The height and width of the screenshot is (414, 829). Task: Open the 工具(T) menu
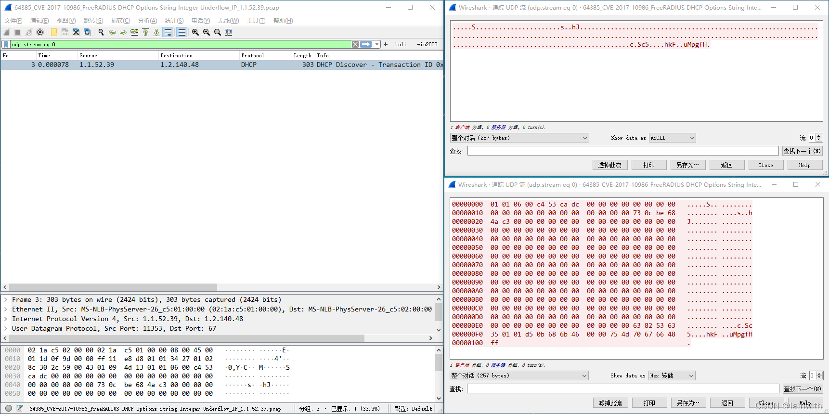(x=256, y=21)
